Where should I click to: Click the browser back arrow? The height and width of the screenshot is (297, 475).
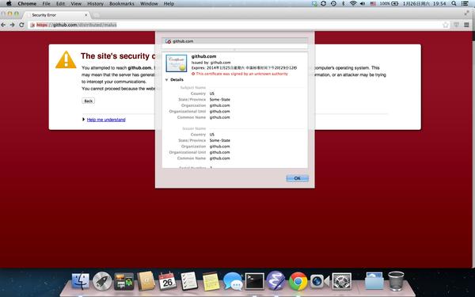(x=3, y=25)
